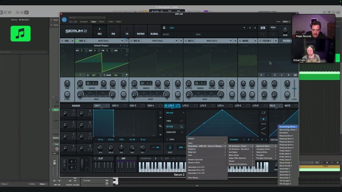Click the ARP module power icon
The height and width of the screenshot is (192, 342).
tap(118, 158)
